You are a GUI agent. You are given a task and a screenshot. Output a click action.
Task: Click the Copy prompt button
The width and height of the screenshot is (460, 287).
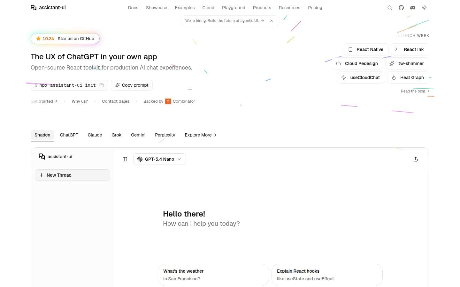point(132,85)
